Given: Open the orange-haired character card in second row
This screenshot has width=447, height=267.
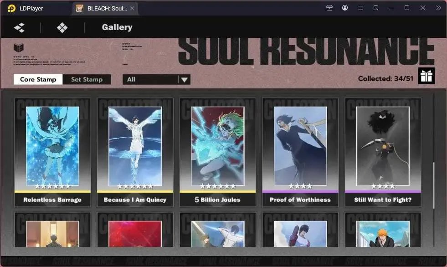Looking at the screenshot, I should coord(383,230).
